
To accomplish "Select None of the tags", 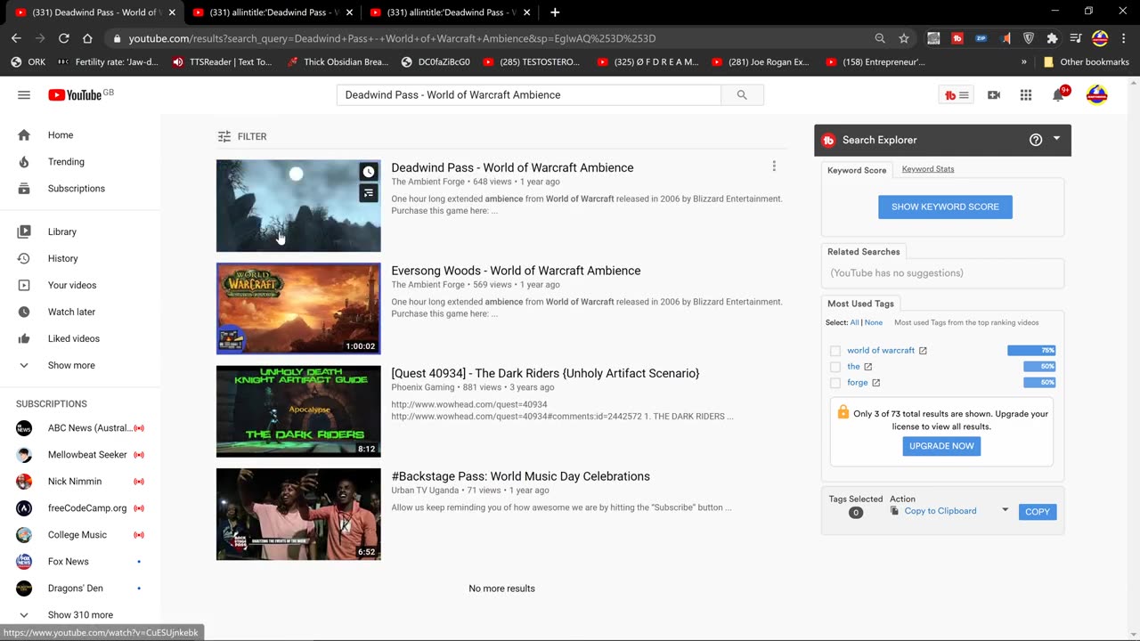I will click(x=874, y=322).
